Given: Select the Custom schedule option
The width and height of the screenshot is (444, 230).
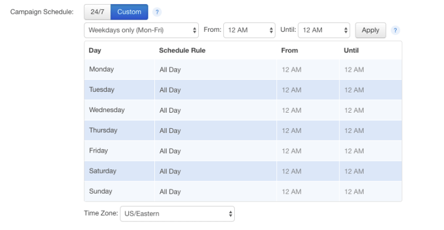Looking at the screenshot, I should pyautogui.click(x=129, y=12).
